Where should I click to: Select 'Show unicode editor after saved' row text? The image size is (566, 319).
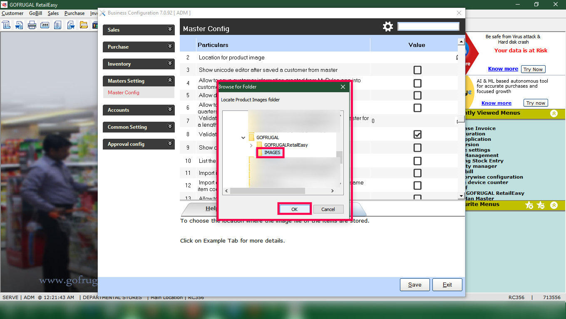tap(268, 70)
